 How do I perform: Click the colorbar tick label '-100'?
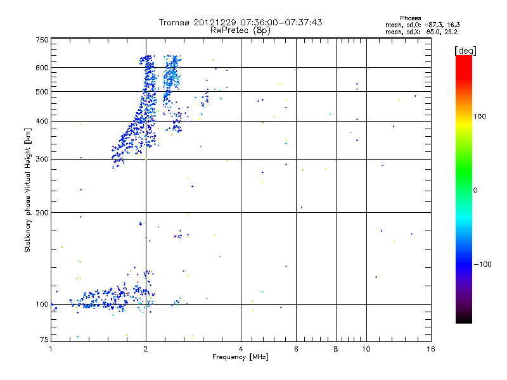pyautogui.click(x=483, y=264)
